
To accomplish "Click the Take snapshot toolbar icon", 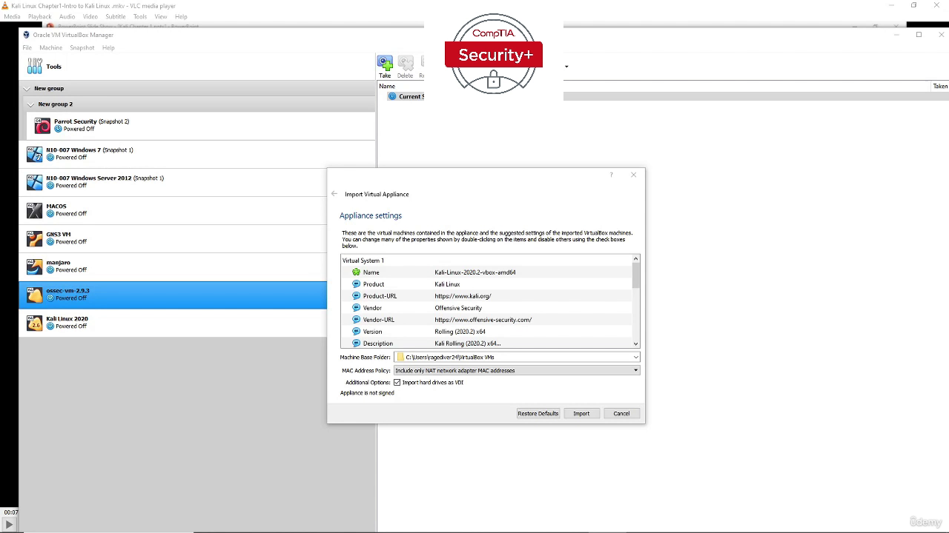I will [x=385, y=64].
